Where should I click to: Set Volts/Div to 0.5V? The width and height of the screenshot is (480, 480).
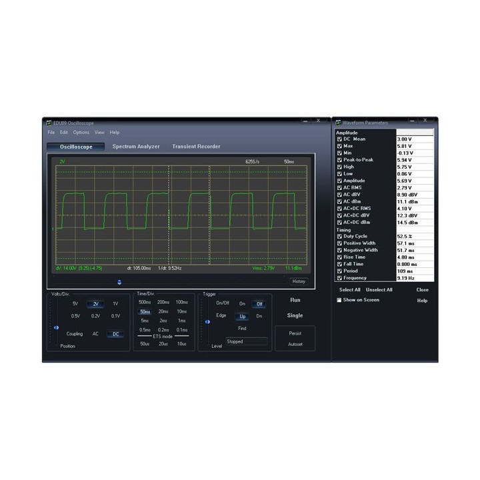pos(75,316)
